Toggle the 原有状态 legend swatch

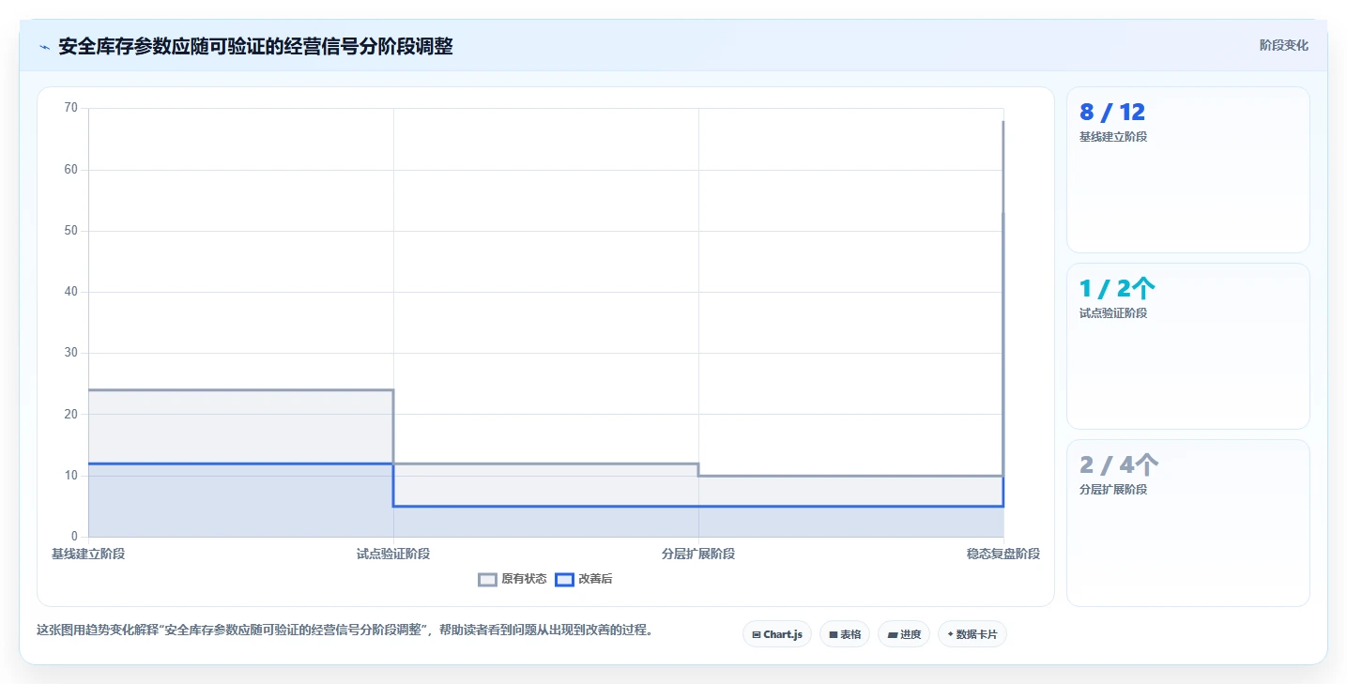(x=487, y=579)
